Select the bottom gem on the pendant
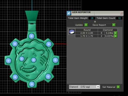128x96 pixels. [32, 84]
